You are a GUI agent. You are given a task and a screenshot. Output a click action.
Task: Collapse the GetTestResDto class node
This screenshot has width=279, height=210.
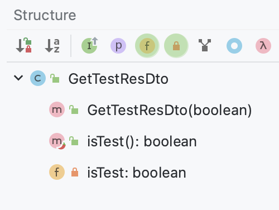[18, 78]
